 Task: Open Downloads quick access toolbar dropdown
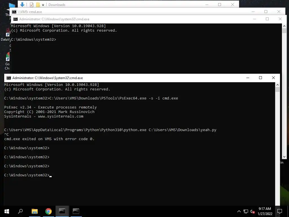pyautogui.click(x=43, y=5)
